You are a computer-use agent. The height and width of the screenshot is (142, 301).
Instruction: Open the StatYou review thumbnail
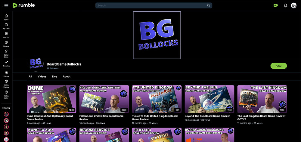(x=157, y=135)
